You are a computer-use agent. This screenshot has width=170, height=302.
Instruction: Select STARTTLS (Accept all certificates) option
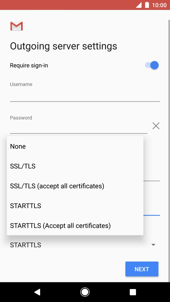coord(60,226)
